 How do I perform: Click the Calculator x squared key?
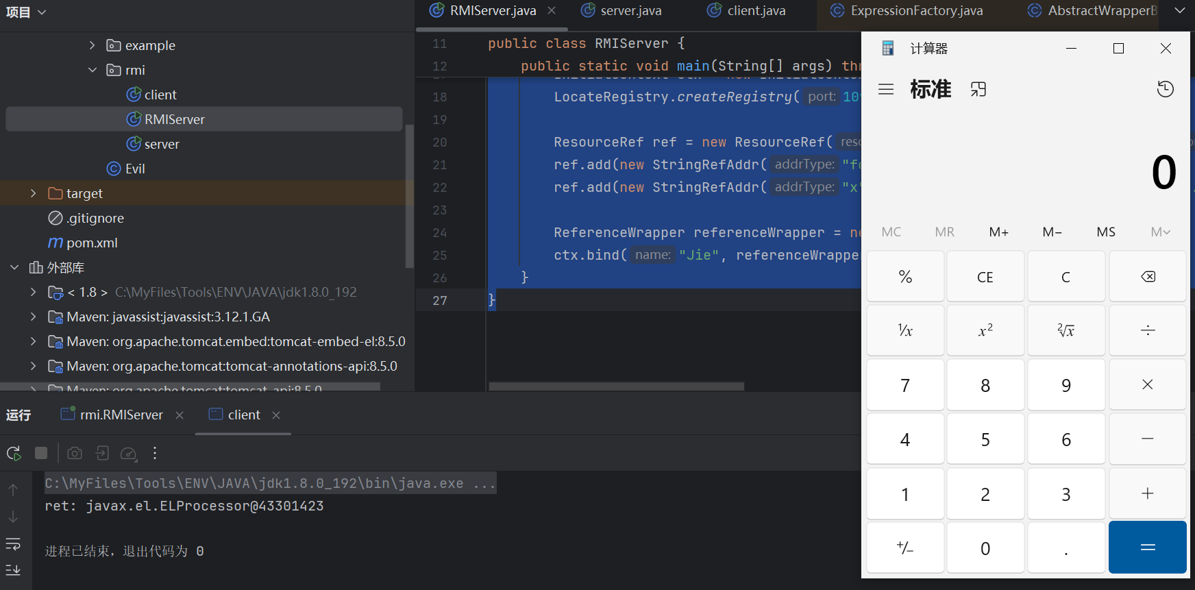pos(985,331)
